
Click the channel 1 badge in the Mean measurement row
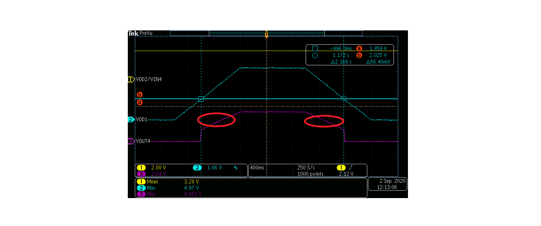[x=141, y=182]
